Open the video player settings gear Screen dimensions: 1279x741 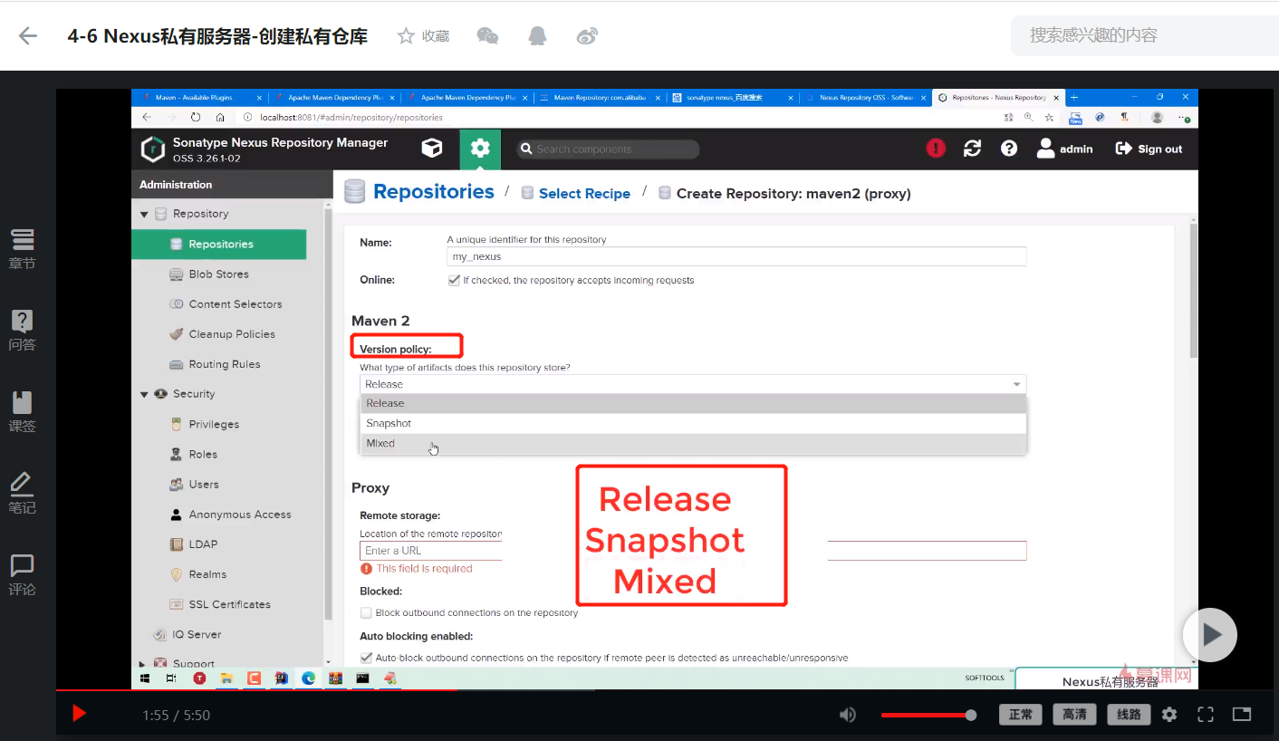(1169, 715)
